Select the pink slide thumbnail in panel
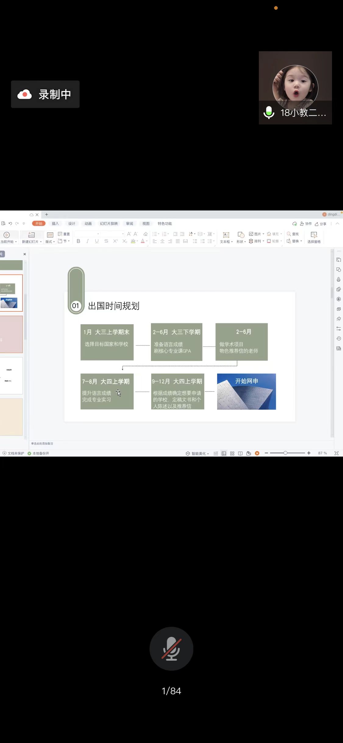 click(11, 334)
